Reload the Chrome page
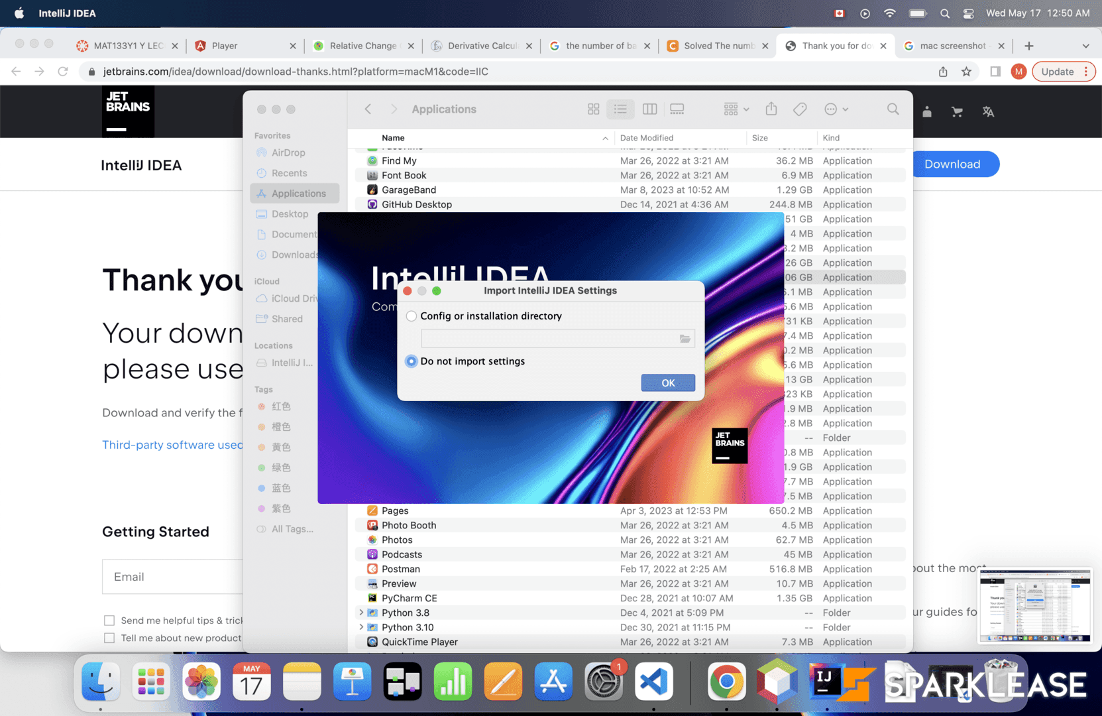Viewport: 1102px width, 716px height. [x=63, y=72]
